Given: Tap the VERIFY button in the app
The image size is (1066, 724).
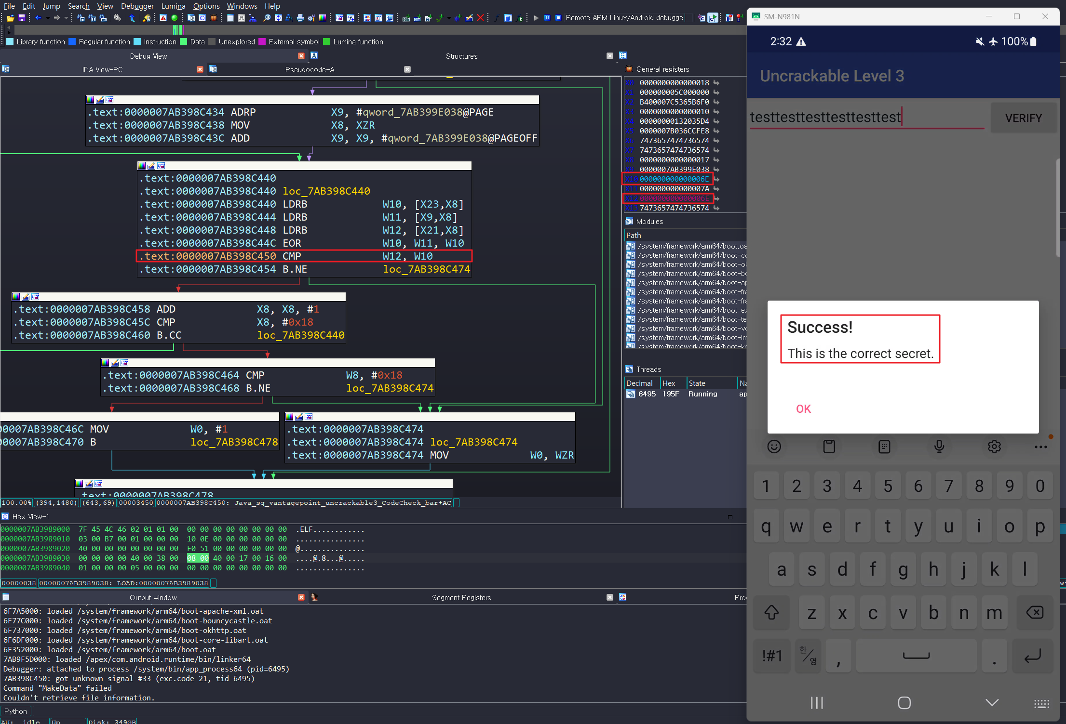Looking at the screenshot, I should (1023, 118).
